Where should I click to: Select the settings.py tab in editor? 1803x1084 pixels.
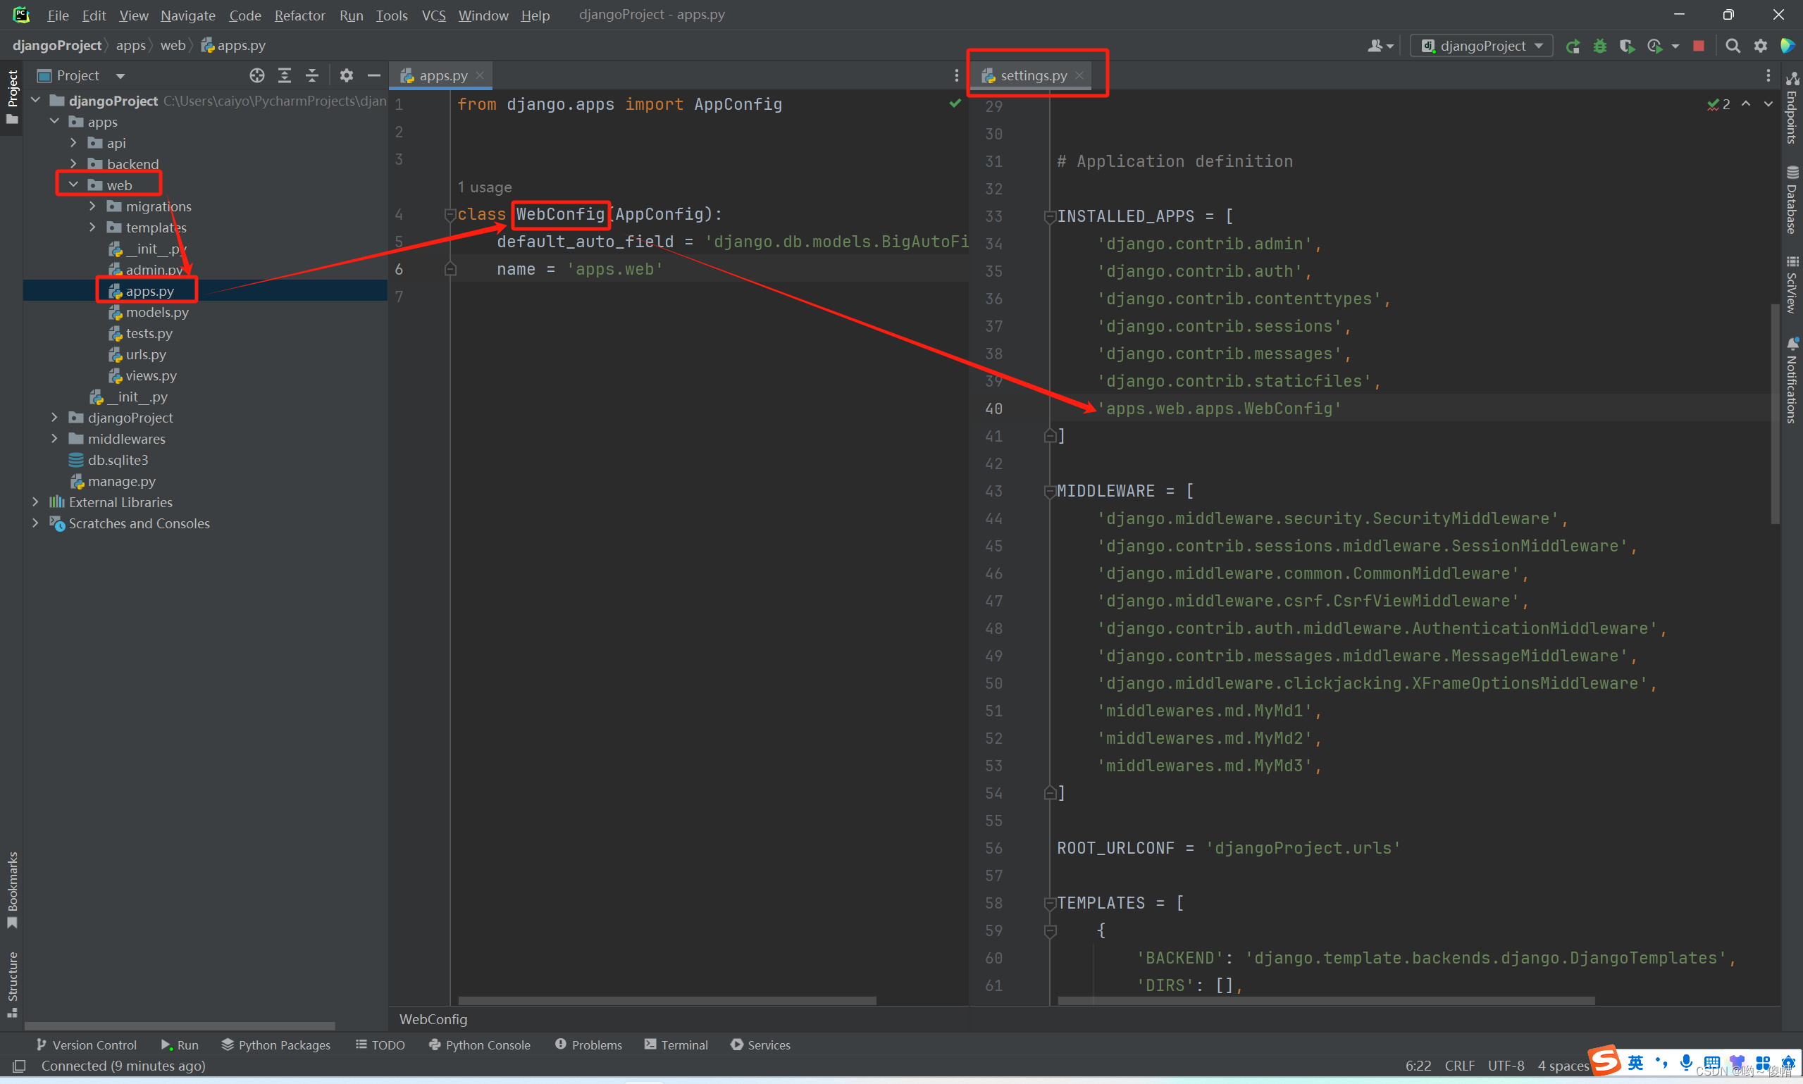(x=1031, y=75)
